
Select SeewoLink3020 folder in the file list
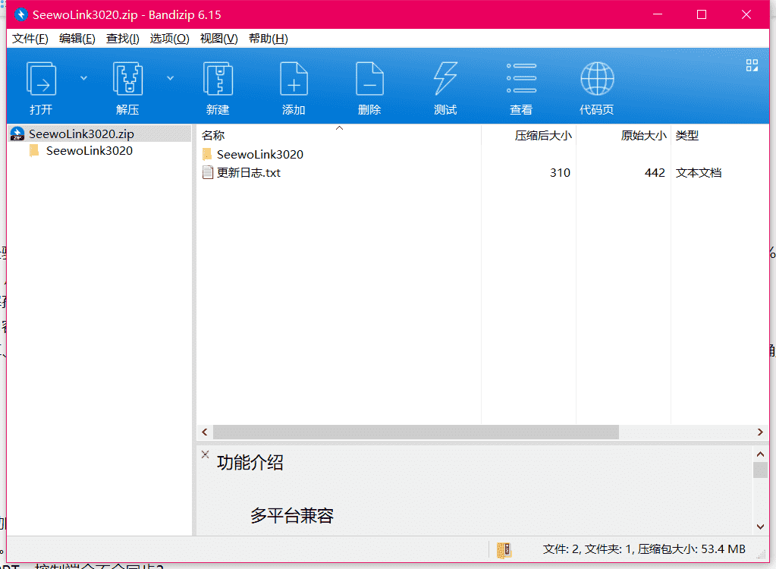(x=260, y=154)
